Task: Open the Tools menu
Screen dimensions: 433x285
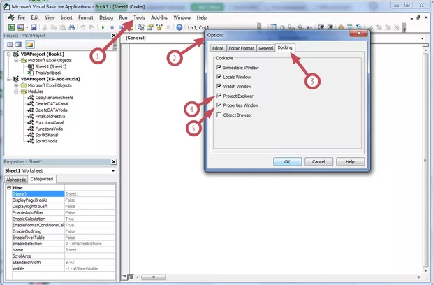Action: [139, 17]
